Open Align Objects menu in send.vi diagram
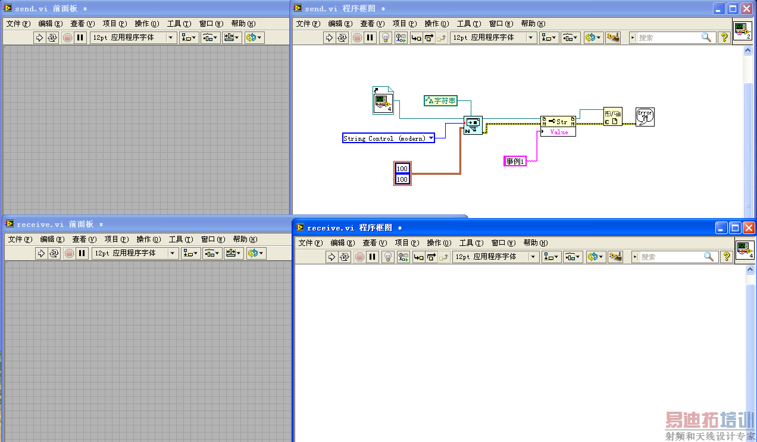 click(x=549, y=37)
